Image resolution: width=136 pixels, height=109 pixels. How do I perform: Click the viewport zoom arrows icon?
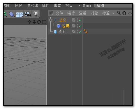click(x=34, y=22)
